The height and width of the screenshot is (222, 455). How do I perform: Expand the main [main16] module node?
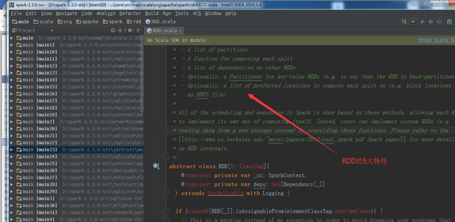12,94
